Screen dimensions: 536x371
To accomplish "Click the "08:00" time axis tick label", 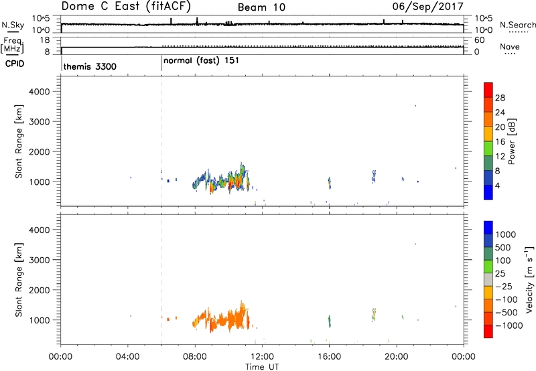I will [195, 357].
